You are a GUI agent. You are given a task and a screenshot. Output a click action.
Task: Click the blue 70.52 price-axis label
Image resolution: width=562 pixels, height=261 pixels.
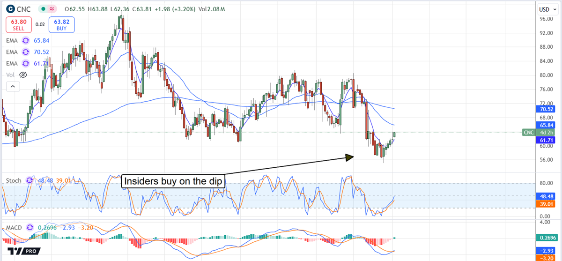click(x=547, y=109)
